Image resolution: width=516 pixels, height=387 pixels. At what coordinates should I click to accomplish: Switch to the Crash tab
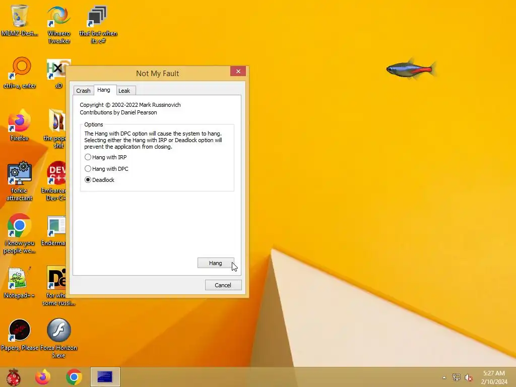[x=83, y=91]
